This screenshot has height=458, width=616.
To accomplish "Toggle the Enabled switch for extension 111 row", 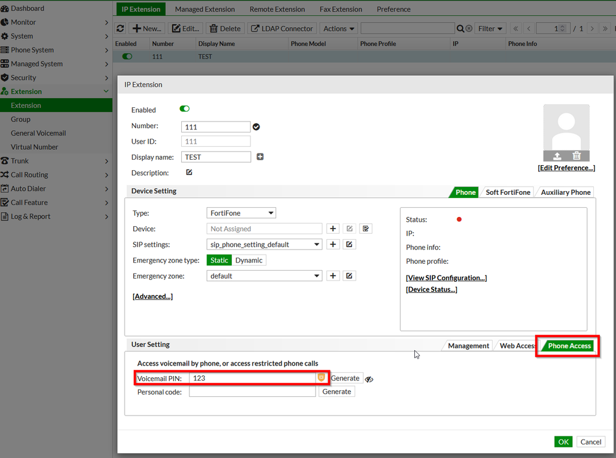I will (127, 56).
